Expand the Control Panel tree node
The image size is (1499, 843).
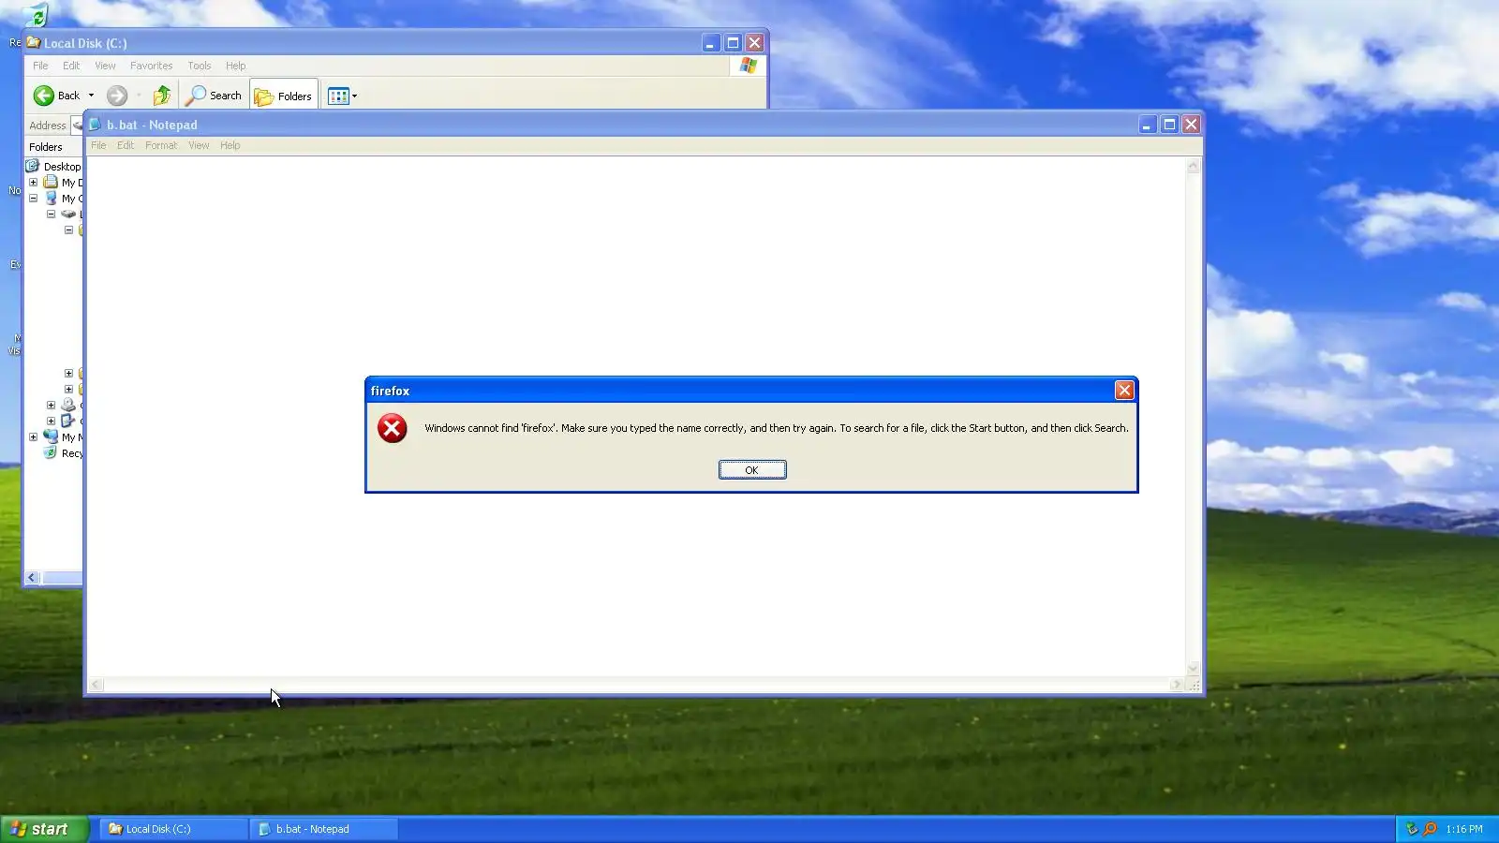pyautogui.click(x=51, y=421)
